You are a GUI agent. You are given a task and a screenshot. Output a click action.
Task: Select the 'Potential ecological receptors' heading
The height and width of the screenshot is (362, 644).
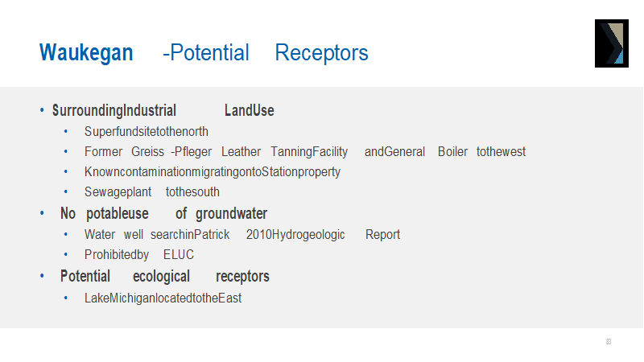164,277
